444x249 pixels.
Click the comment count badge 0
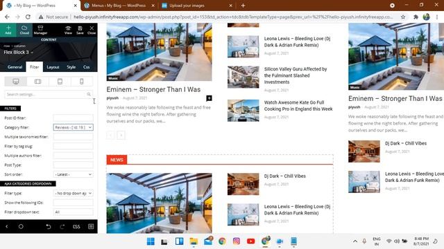click(209, 98)
